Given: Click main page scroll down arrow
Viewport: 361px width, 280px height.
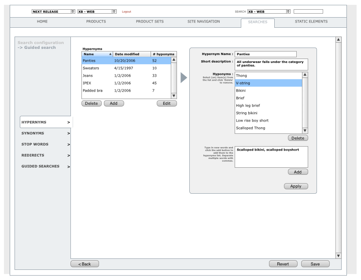Looking at the screenshot, I should [338, 255].
